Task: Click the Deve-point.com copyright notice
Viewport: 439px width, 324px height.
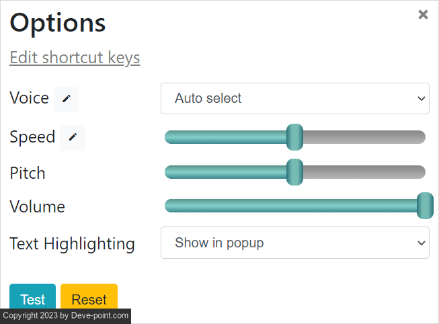Action: click(65, 316)
